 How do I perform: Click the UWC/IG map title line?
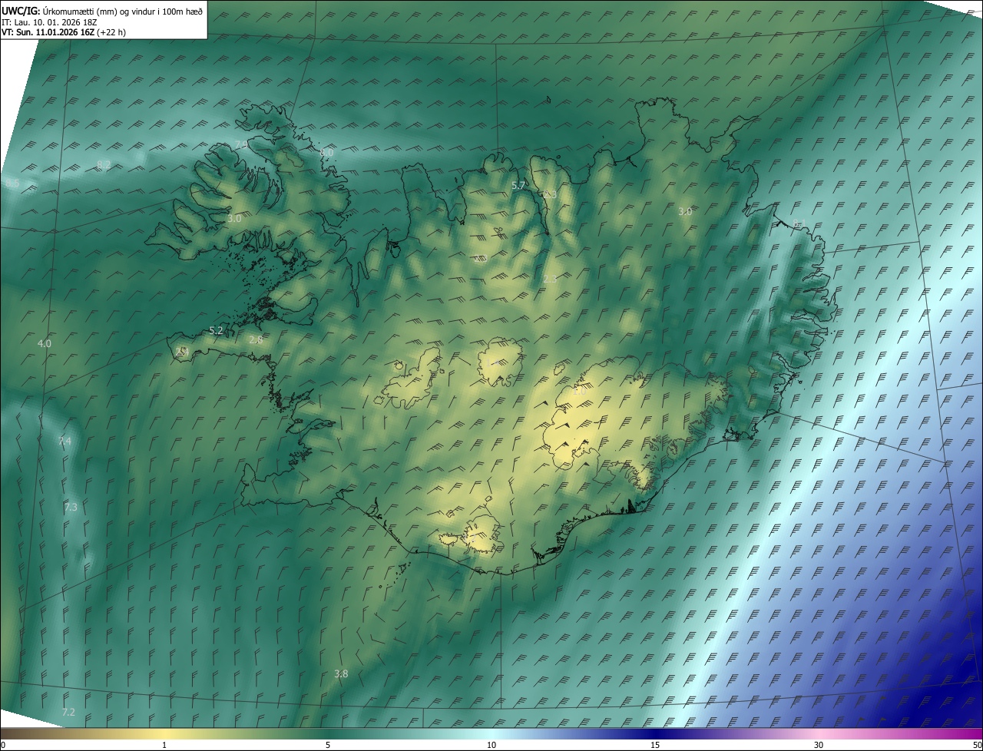pyautogui.click(x=102, y=11)
